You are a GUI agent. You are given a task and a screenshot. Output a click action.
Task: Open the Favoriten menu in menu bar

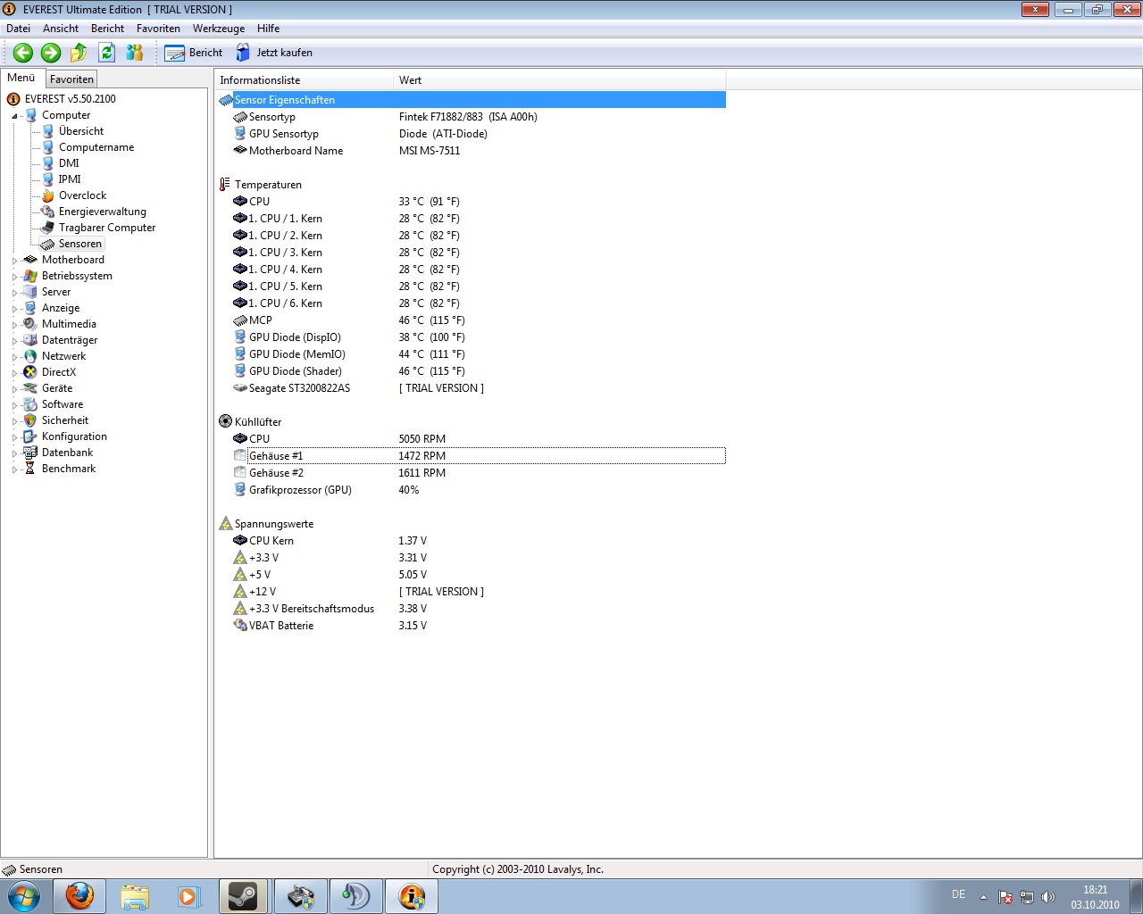click(x=158, y=29)
